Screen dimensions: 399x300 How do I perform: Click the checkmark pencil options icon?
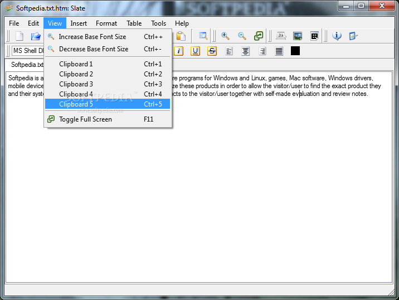[353, 36]
